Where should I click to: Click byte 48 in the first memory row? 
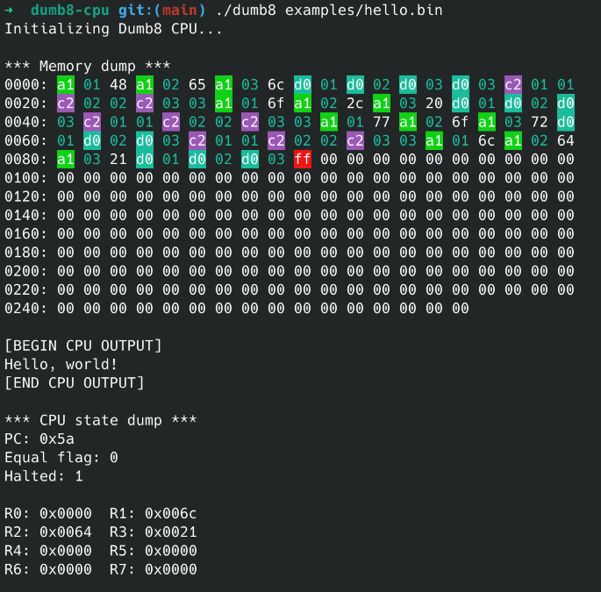(118, 85)
